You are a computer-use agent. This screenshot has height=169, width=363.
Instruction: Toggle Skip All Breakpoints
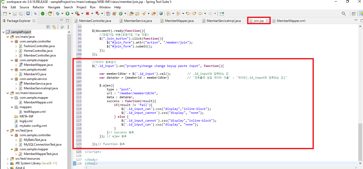tap(35, 13)
